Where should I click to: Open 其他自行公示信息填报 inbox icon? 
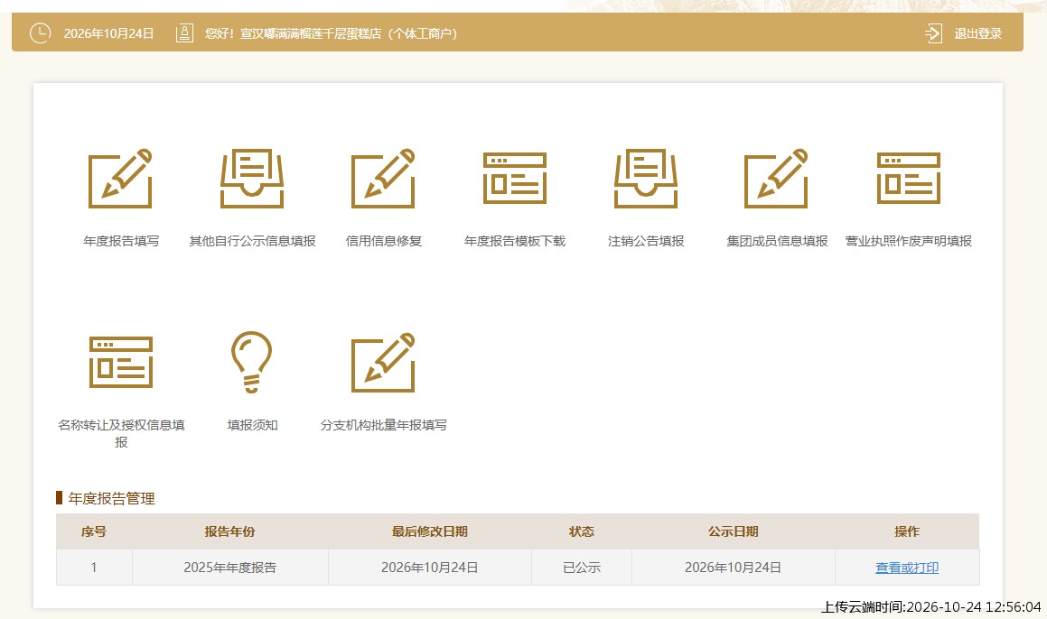pos(252,178)
